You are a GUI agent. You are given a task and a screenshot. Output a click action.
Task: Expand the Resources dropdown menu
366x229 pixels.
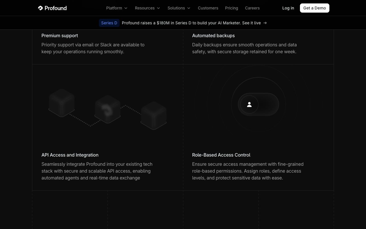[148, 8]
